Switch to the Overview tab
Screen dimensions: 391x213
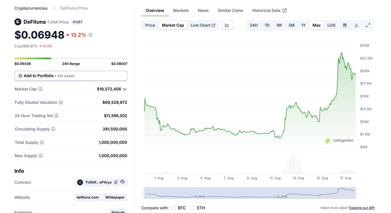[155, 10]
